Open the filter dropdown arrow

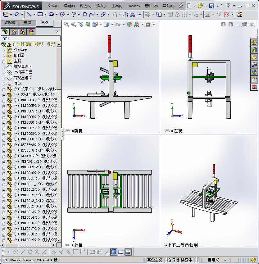pos(9,38)
